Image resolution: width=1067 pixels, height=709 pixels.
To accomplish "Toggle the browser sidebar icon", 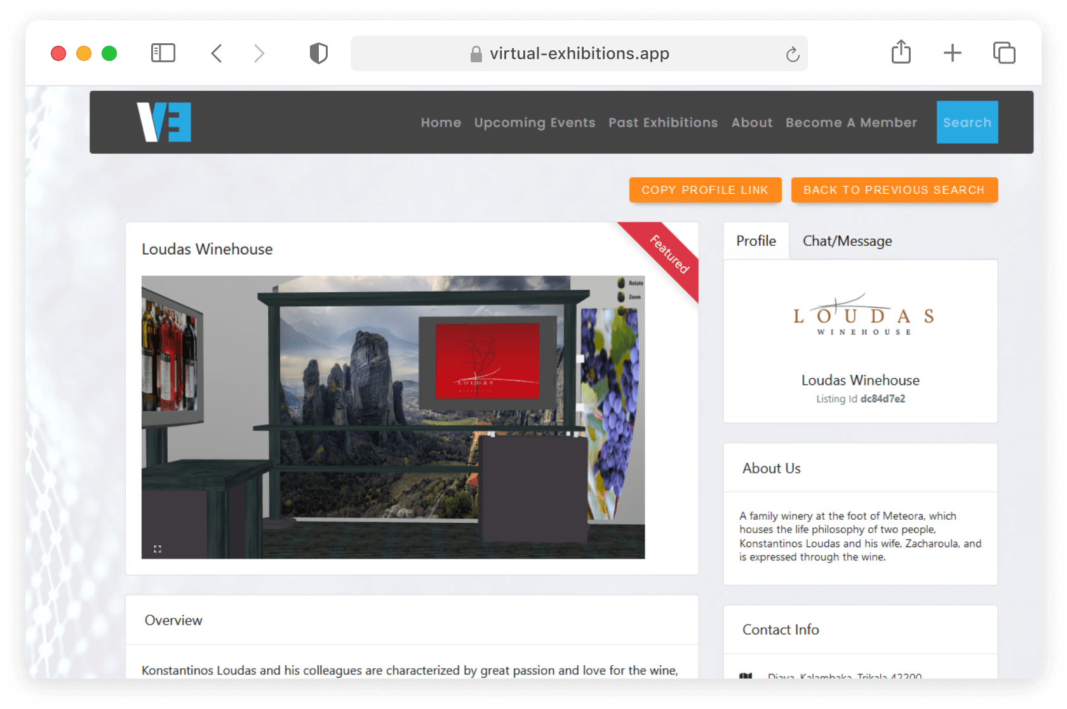I will point(163,53).
